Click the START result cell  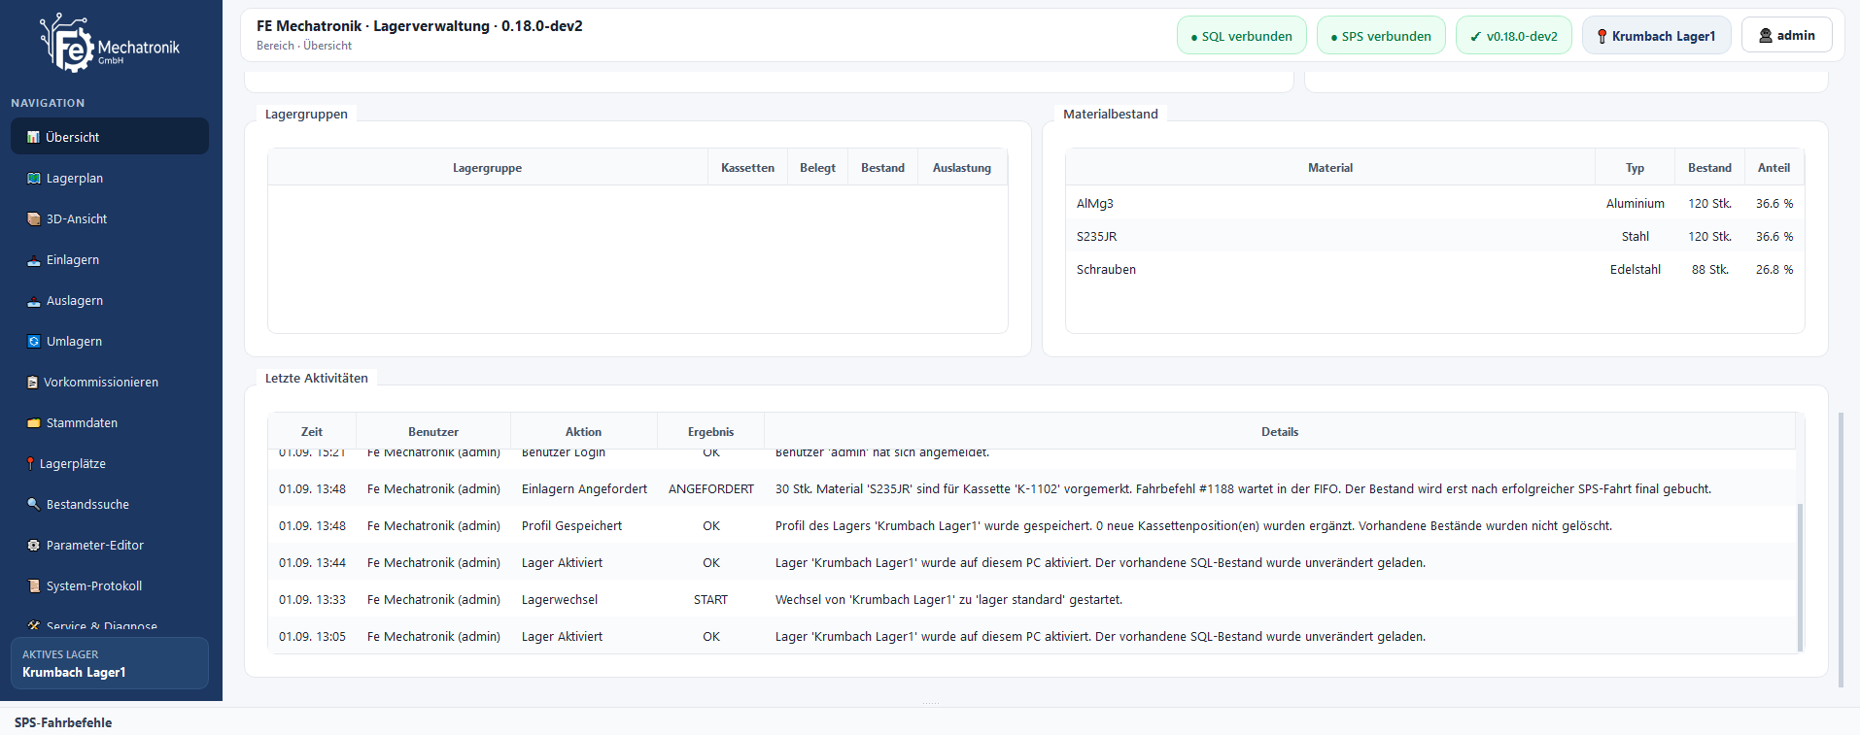710,600
